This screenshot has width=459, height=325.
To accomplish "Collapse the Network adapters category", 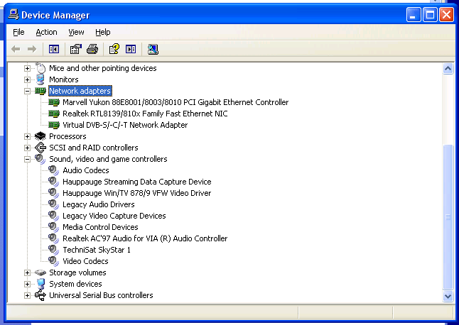I will (x=27, y=92).
